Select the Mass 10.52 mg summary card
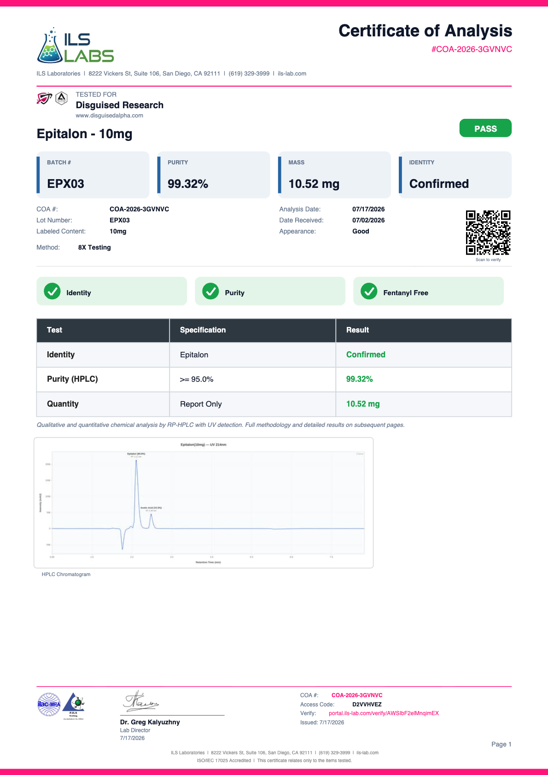 pyautogui.click(x=334, y=175)
